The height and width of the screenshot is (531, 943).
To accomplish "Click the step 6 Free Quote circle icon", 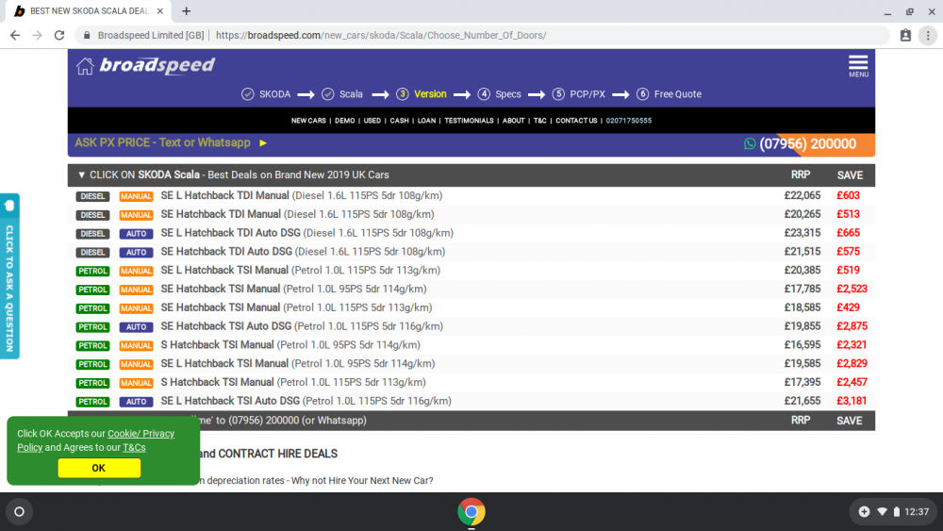I will [x=643, y=94].
